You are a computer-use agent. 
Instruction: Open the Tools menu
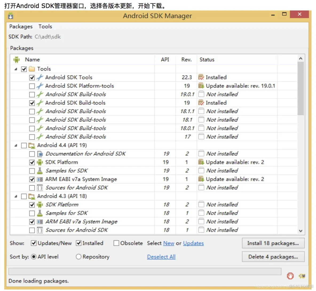[x=45, y=26]
